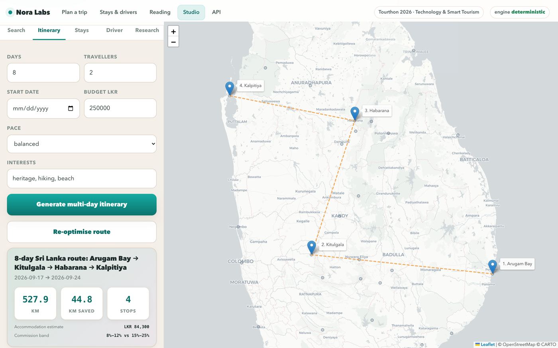Open the Research tab
558x348 pixels.
click(x=147, y=30)
